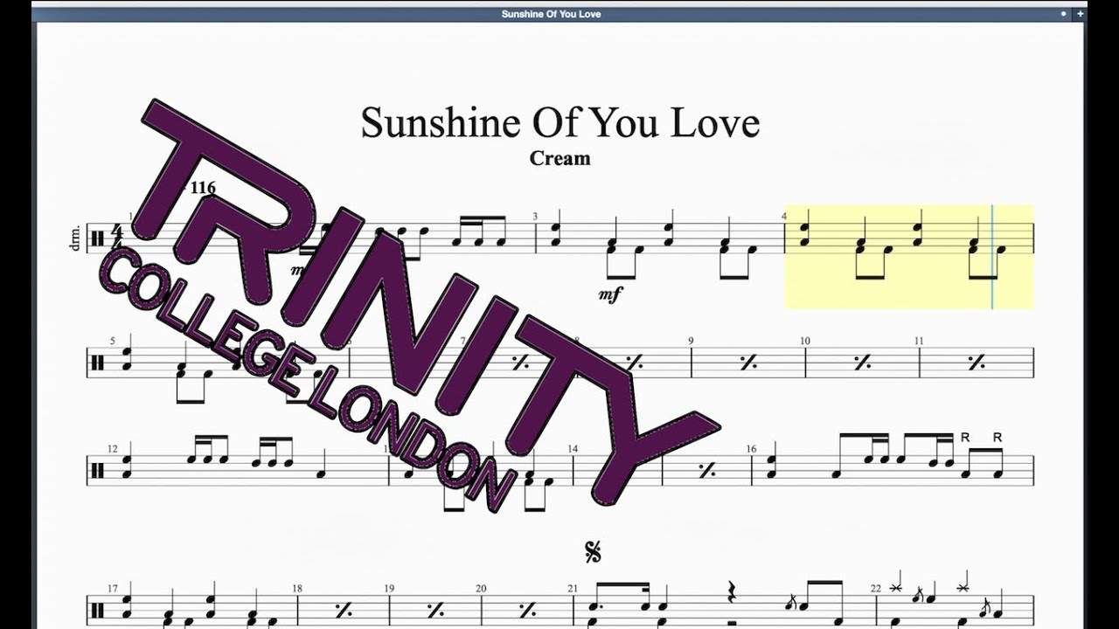Click the first R sticking mark in bar 16

(x=966, y=437)
